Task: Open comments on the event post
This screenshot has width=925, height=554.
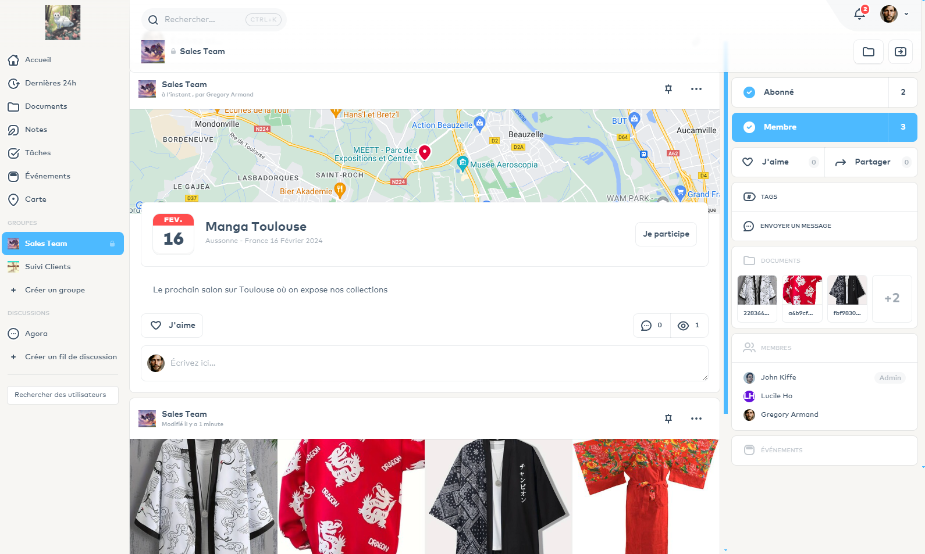Action: click(x=651, y=326)
